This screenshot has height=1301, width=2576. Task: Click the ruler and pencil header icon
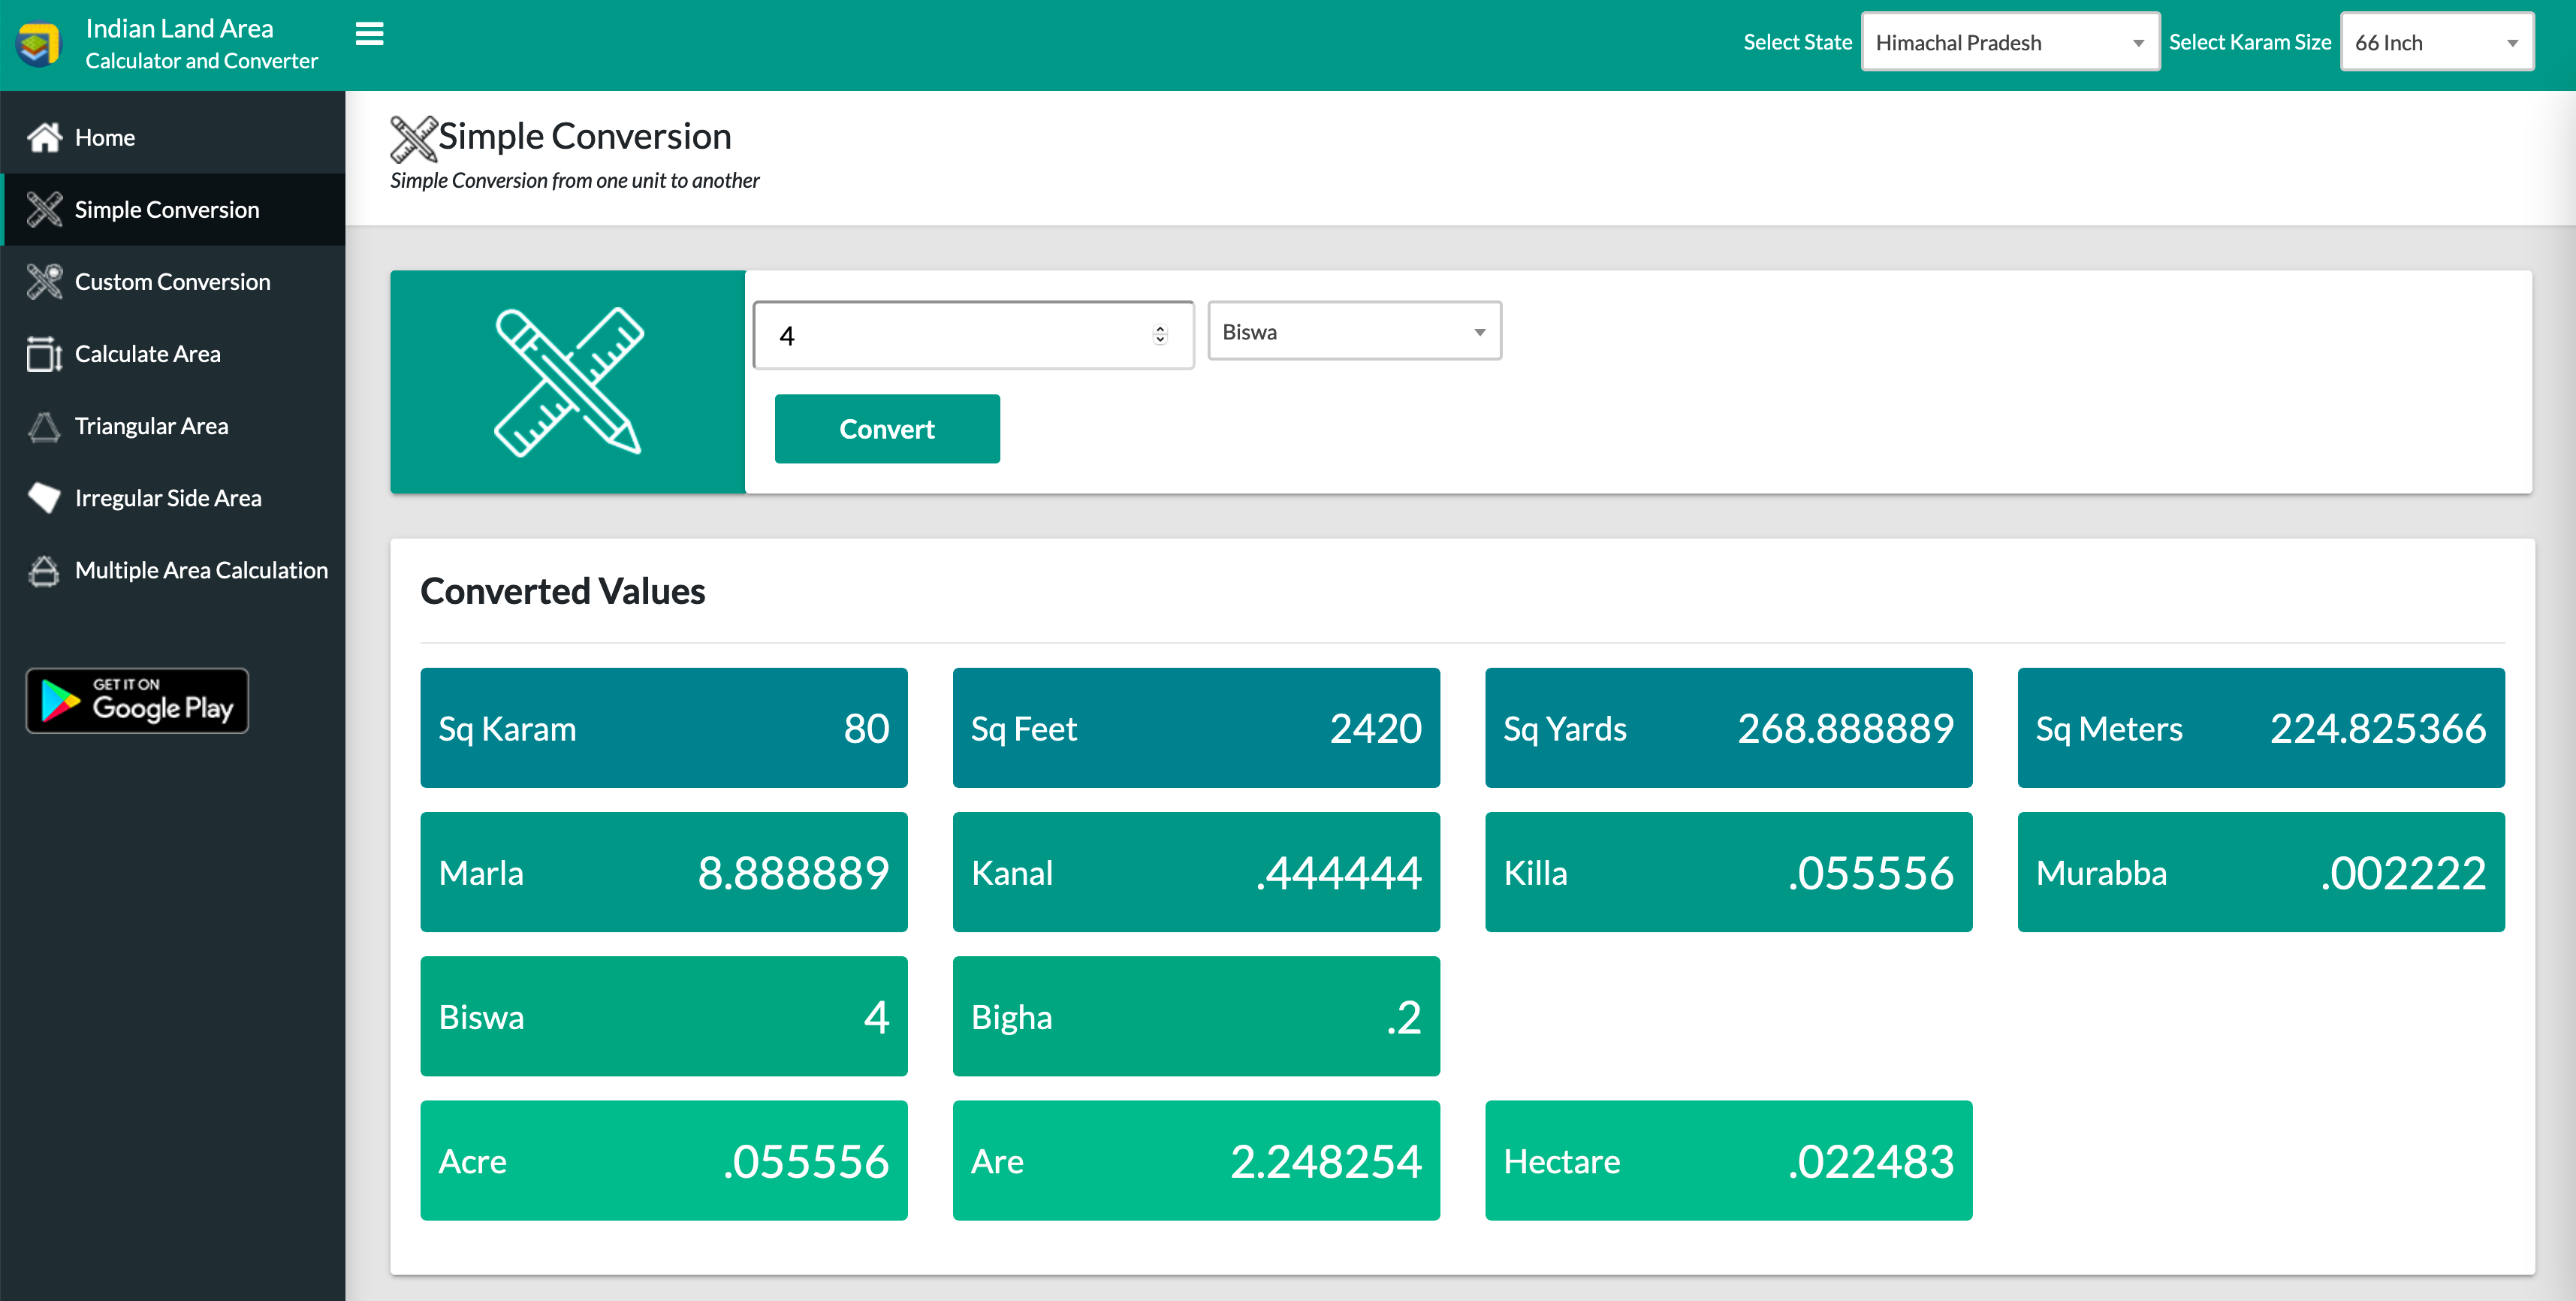(x=413, y=138)
